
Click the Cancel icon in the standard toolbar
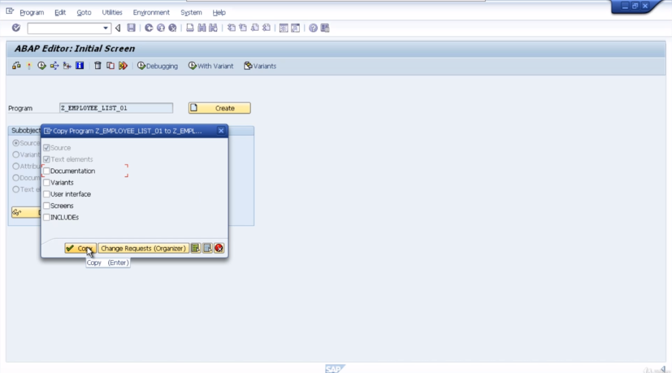173,28
